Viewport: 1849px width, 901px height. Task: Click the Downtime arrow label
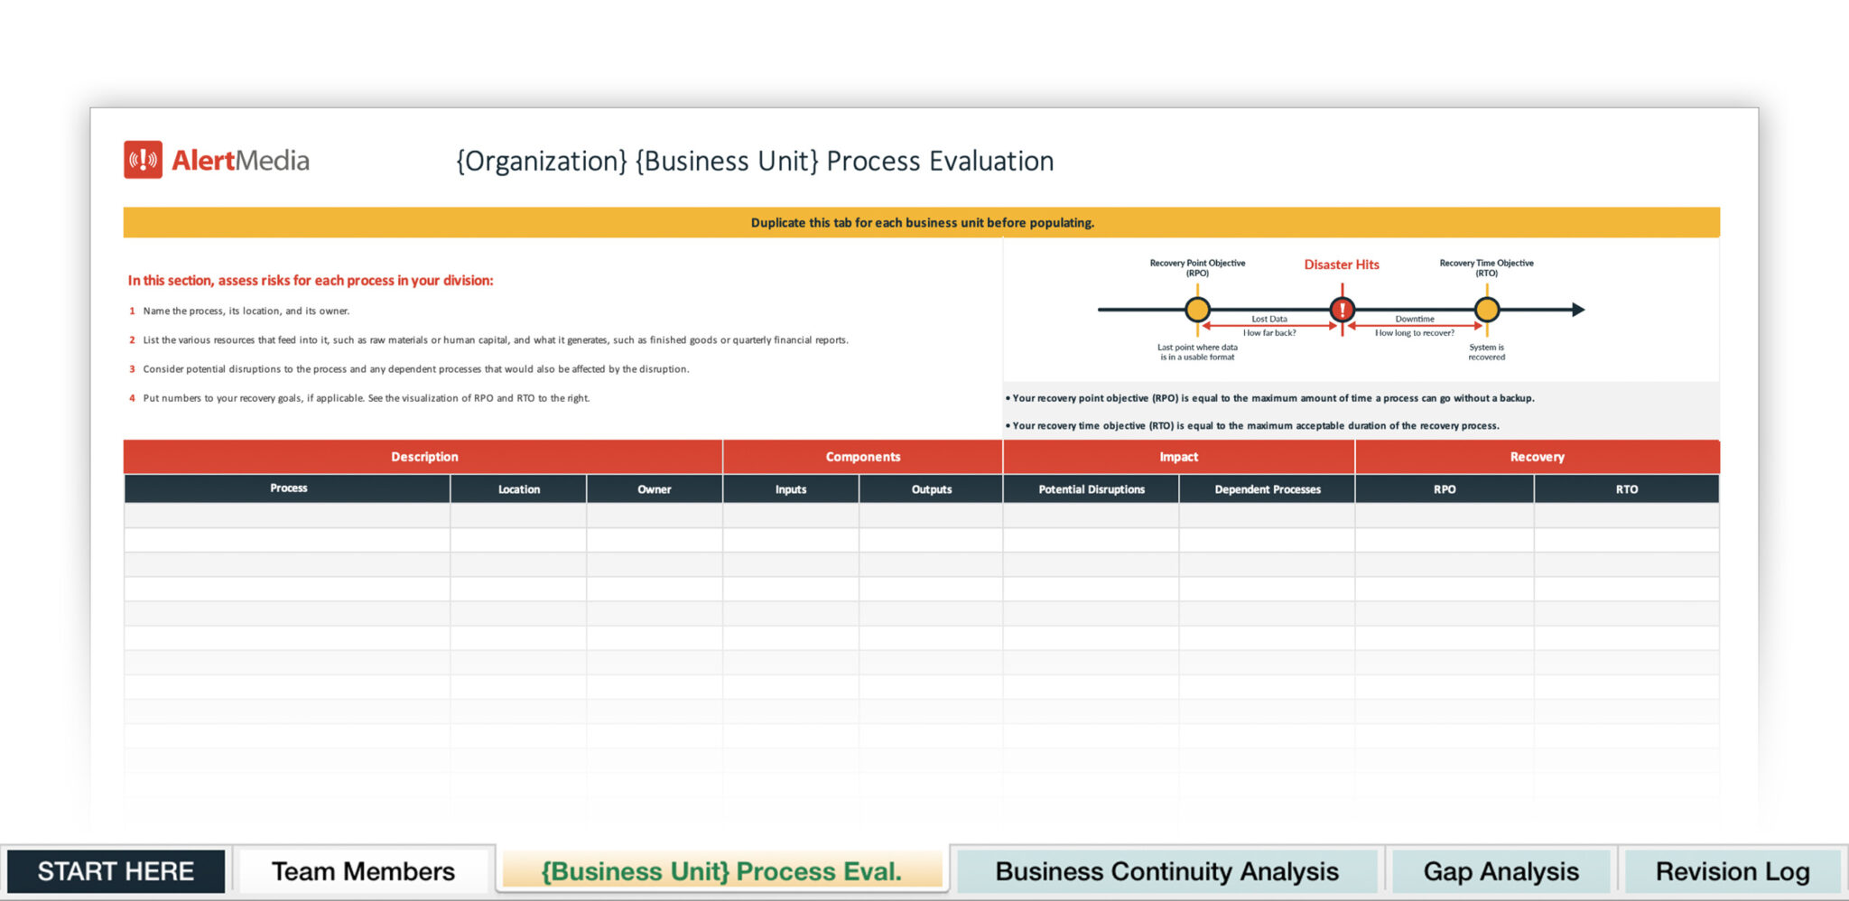click(1414, 319)
